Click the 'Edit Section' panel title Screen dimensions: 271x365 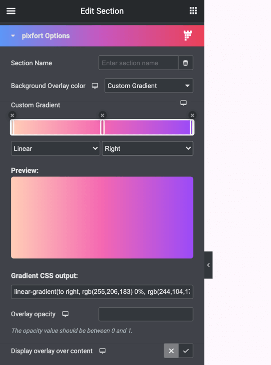(x=102, y=11)
